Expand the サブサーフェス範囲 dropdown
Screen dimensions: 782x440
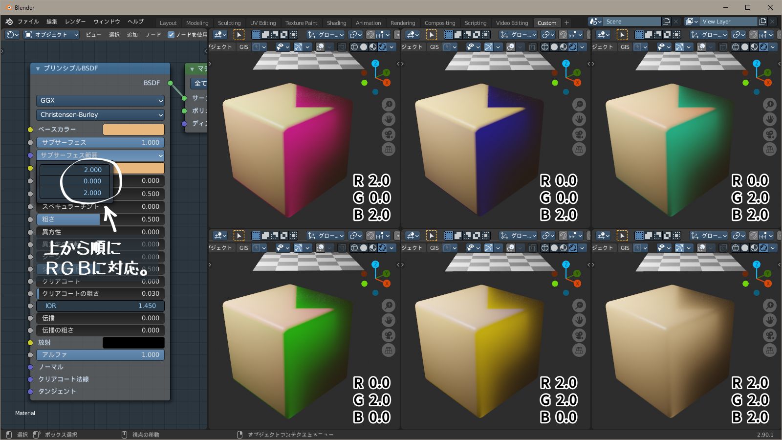(100, 155)
